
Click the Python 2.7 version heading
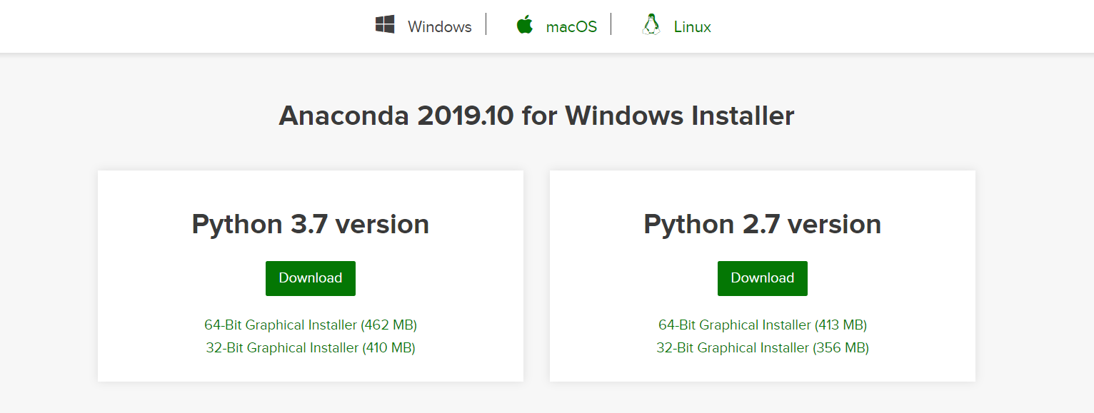(762, 224)
